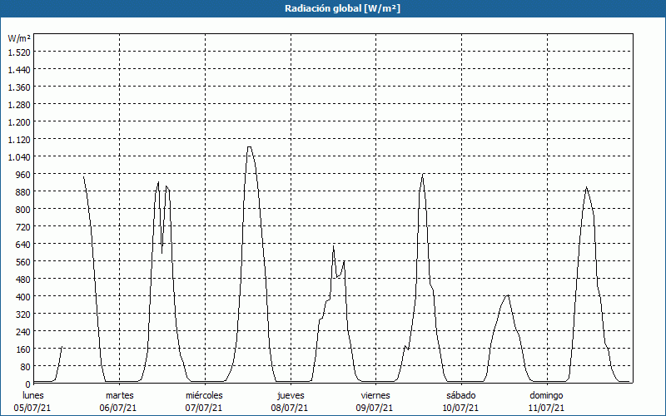This screenshot has width=666, height=416.
Task: Click the 'miércoles' day label
Action: [x=204, y=395]
